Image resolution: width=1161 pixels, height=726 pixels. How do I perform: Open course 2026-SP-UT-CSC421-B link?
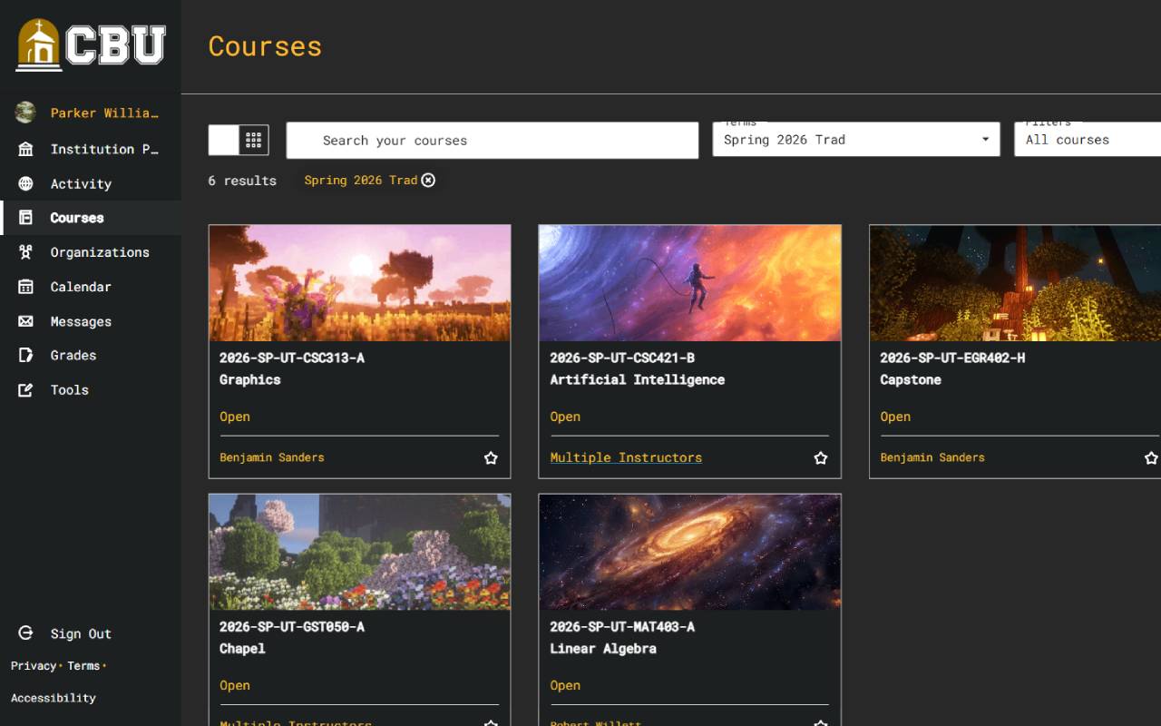(x=622, y=358)
